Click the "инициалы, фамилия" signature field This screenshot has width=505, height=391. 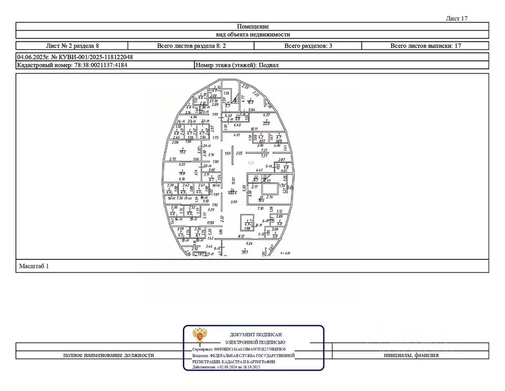411,355
